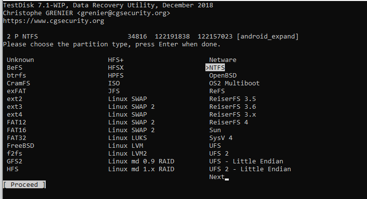Choose the Unknown partition type
Viewport: 367px width, 199px height.
click(x=21, y=60)
